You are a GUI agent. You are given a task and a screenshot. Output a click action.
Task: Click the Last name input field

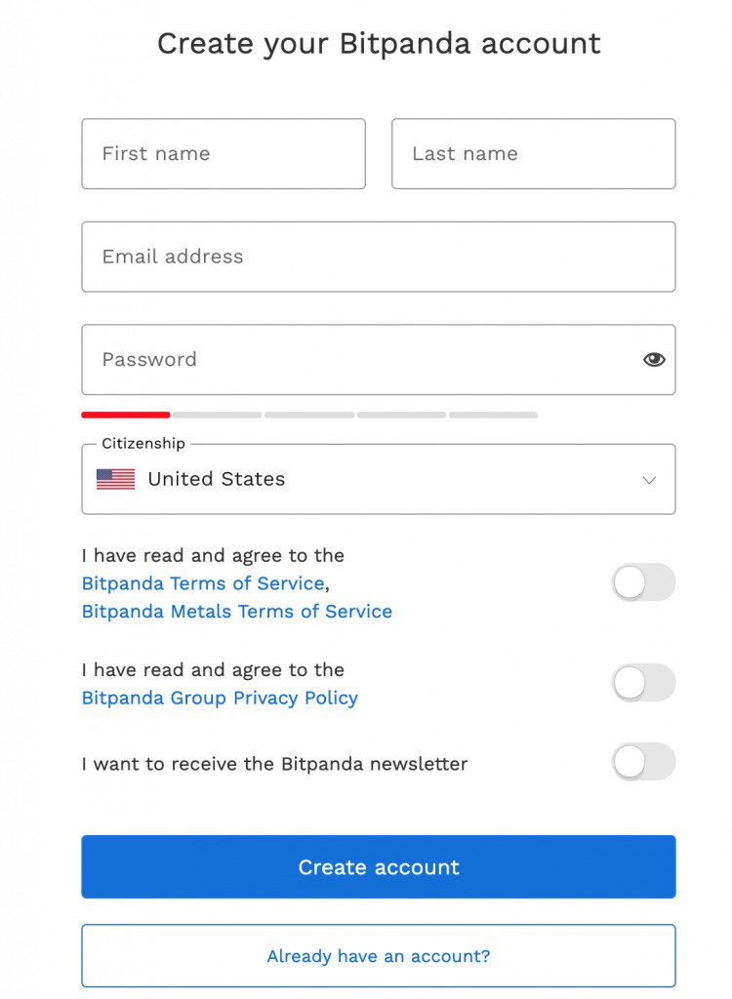[x=533, y=153]
